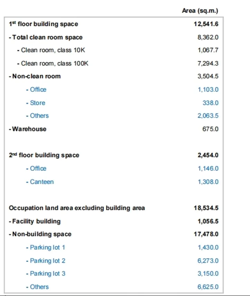The width and height of the screenshot is (250, 296).
Task: Select the 8,362.0 clean room area value
Action: tap(208, 37)
